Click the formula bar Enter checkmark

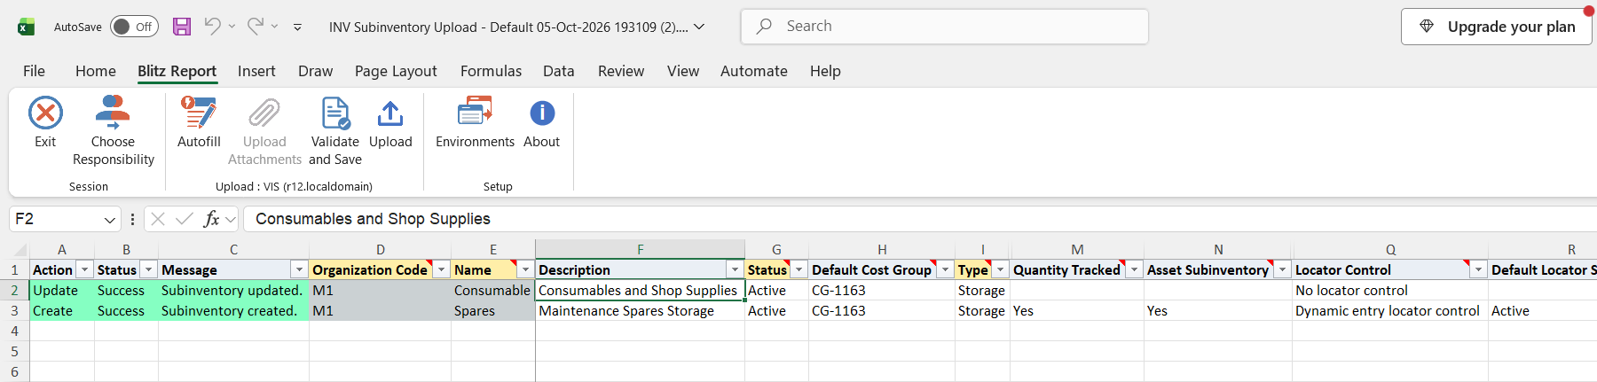tap(185, 219)
